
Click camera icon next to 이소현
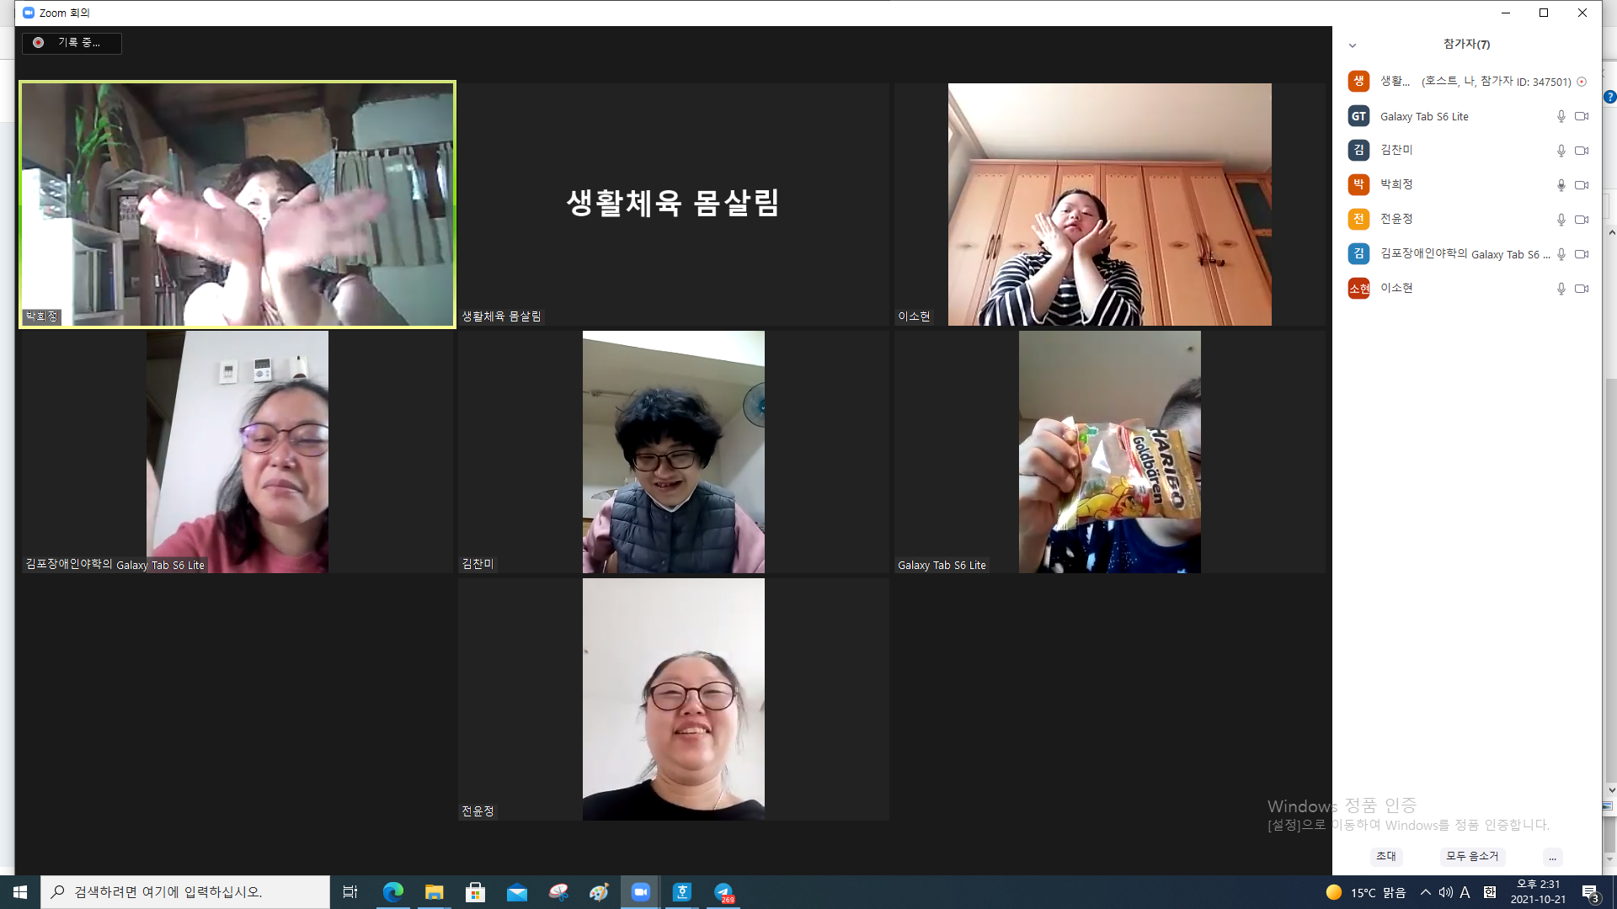click(x=1582, y=289)
